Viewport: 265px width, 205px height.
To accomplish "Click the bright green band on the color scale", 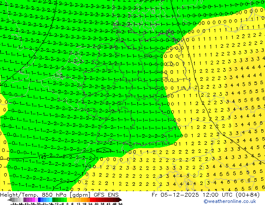I will [65, 200].
